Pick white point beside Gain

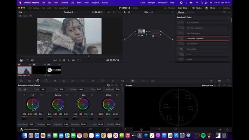tap(75, 95)
